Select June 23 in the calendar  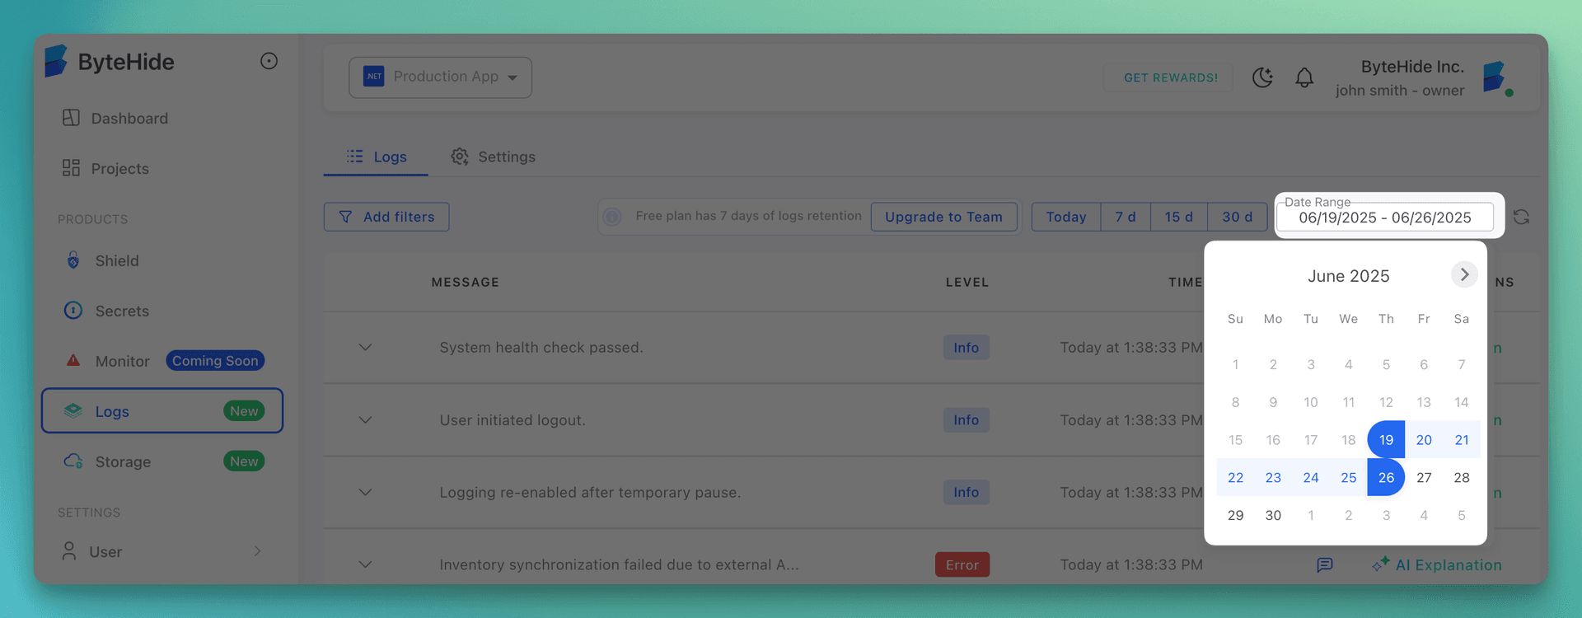coord(1273,477)
